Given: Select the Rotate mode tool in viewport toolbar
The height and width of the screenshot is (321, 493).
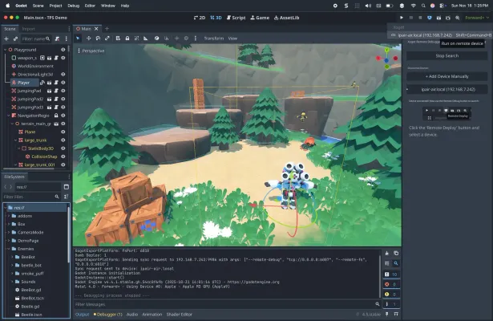Looking at the screenshot, I should pyautogui.click(x=97, y=38).
